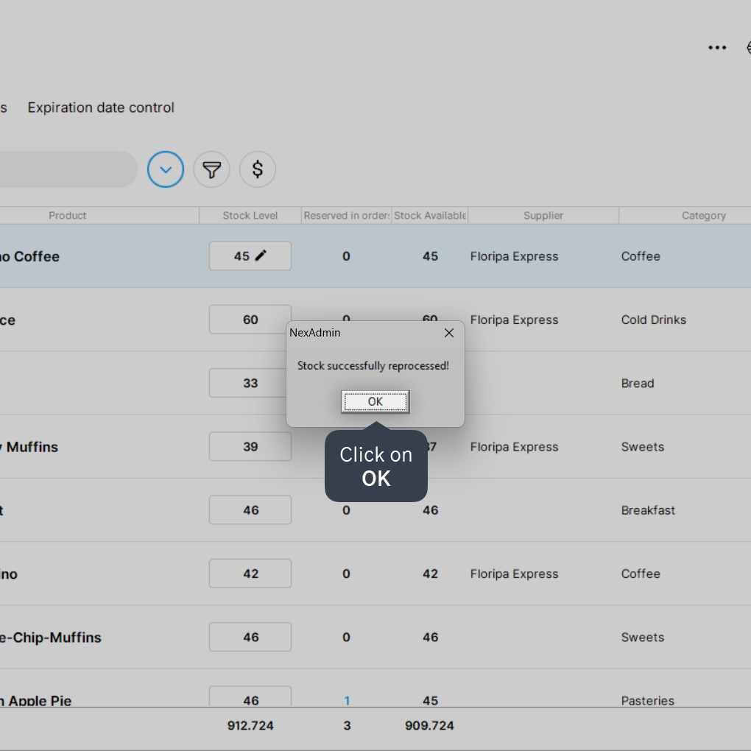Click stock available 46 in Breakfast row

430,510
